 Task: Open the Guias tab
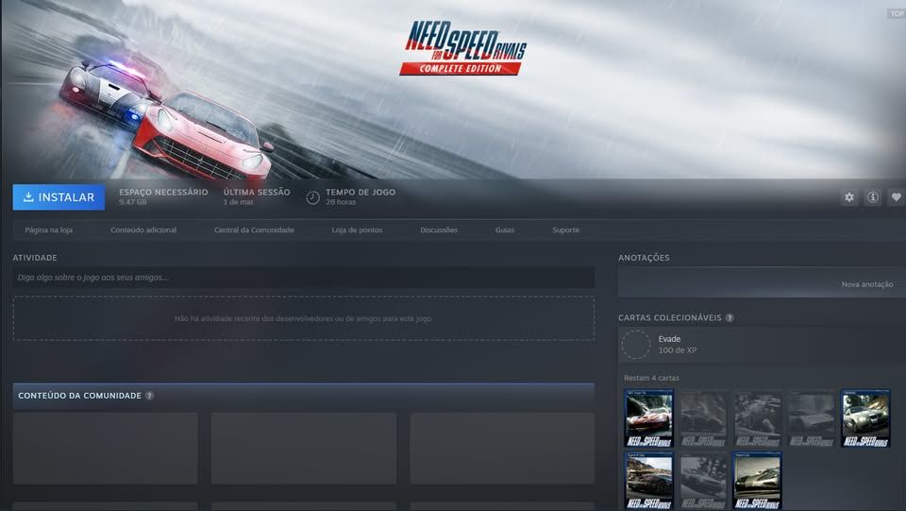[504, 230]
